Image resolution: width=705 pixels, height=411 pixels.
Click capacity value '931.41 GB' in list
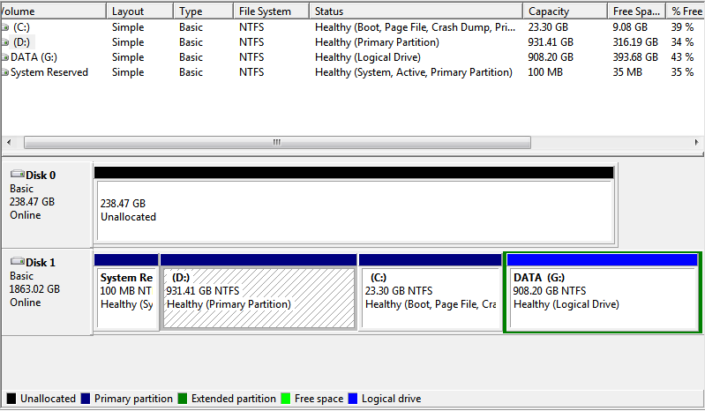click(551, 42)
